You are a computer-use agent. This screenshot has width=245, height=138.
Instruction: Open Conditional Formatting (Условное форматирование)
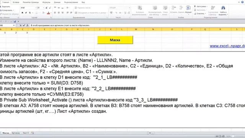coord(139,10)
